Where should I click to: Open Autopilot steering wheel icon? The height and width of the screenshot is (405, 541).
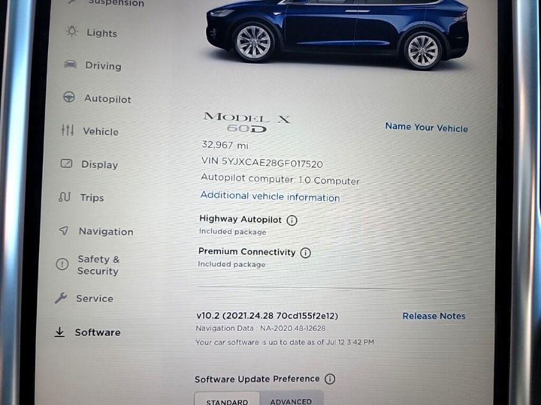(69, 97)
